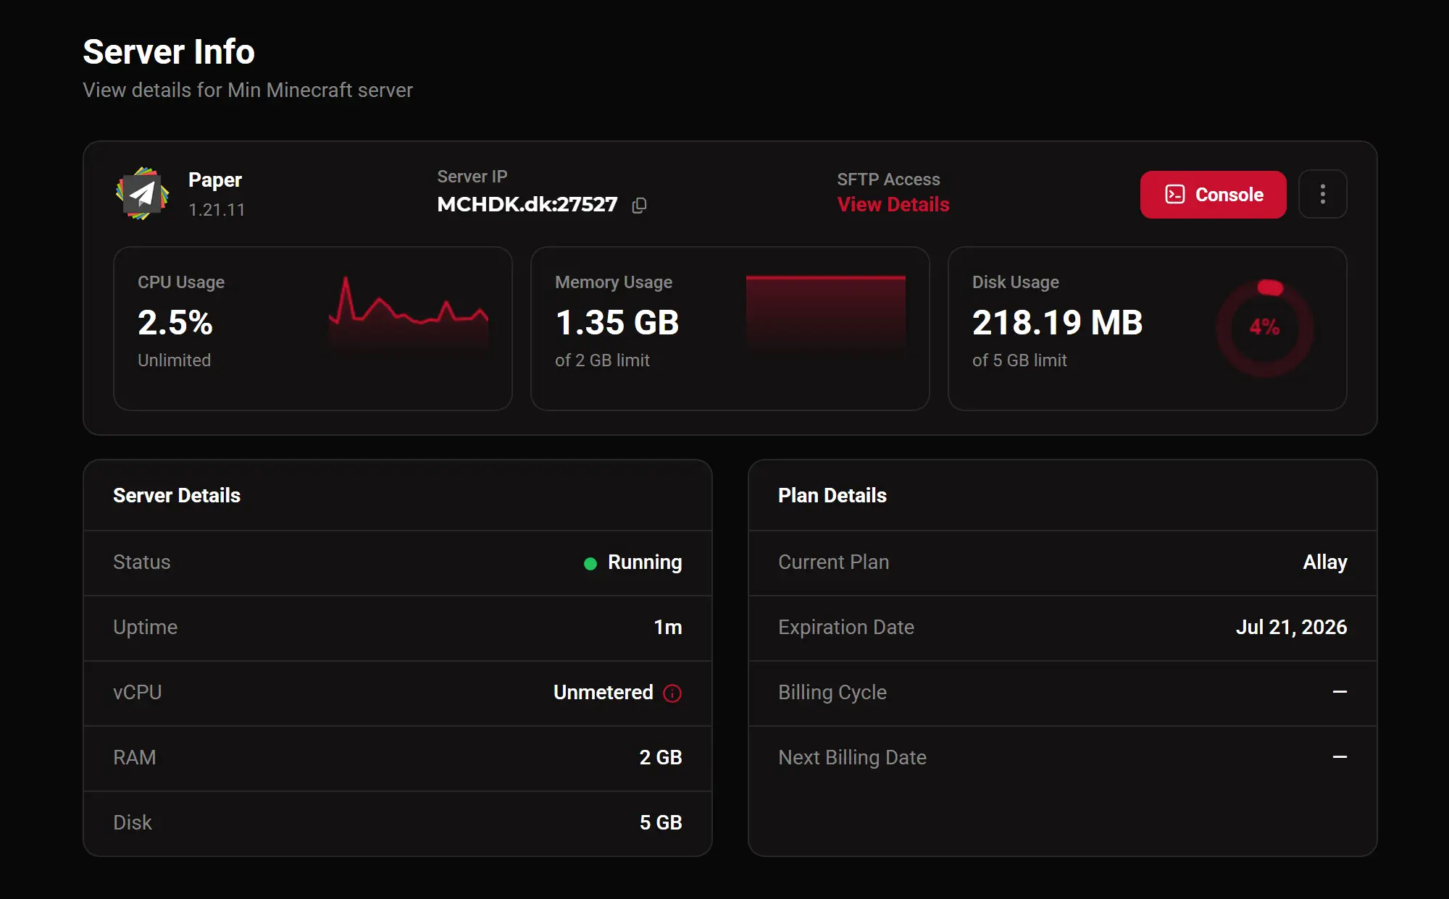The height and width of the screenshot is (899, 1449).
Task: Open SFTP Access View Details link
Action: tap(893, 205)
